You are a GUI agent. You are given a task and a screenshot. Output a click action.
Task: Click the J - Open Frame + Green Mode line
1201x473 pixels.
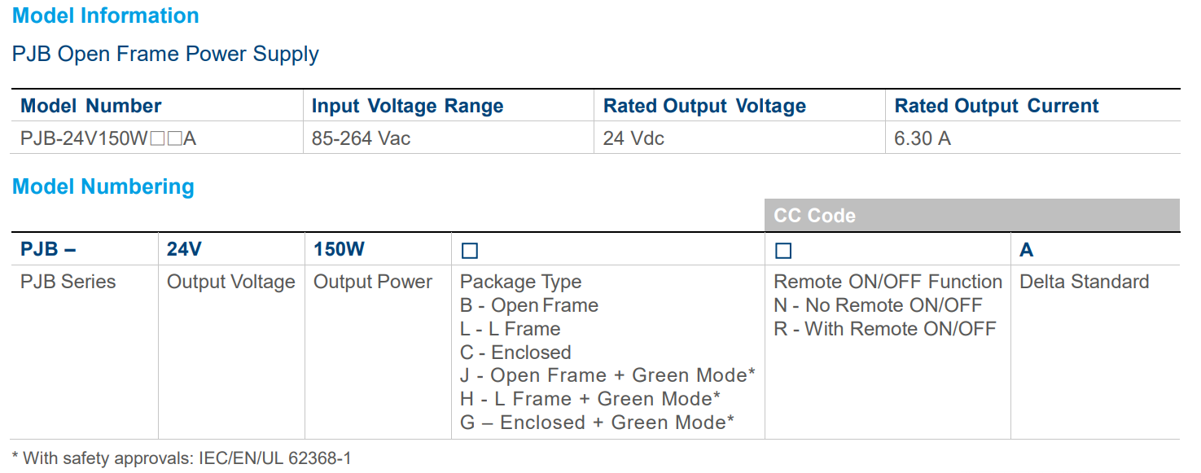click(x=607, y=375)
